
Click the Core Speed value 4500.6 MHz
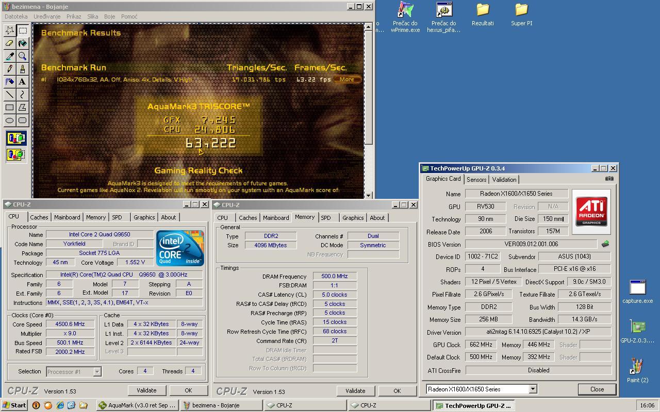70,324
